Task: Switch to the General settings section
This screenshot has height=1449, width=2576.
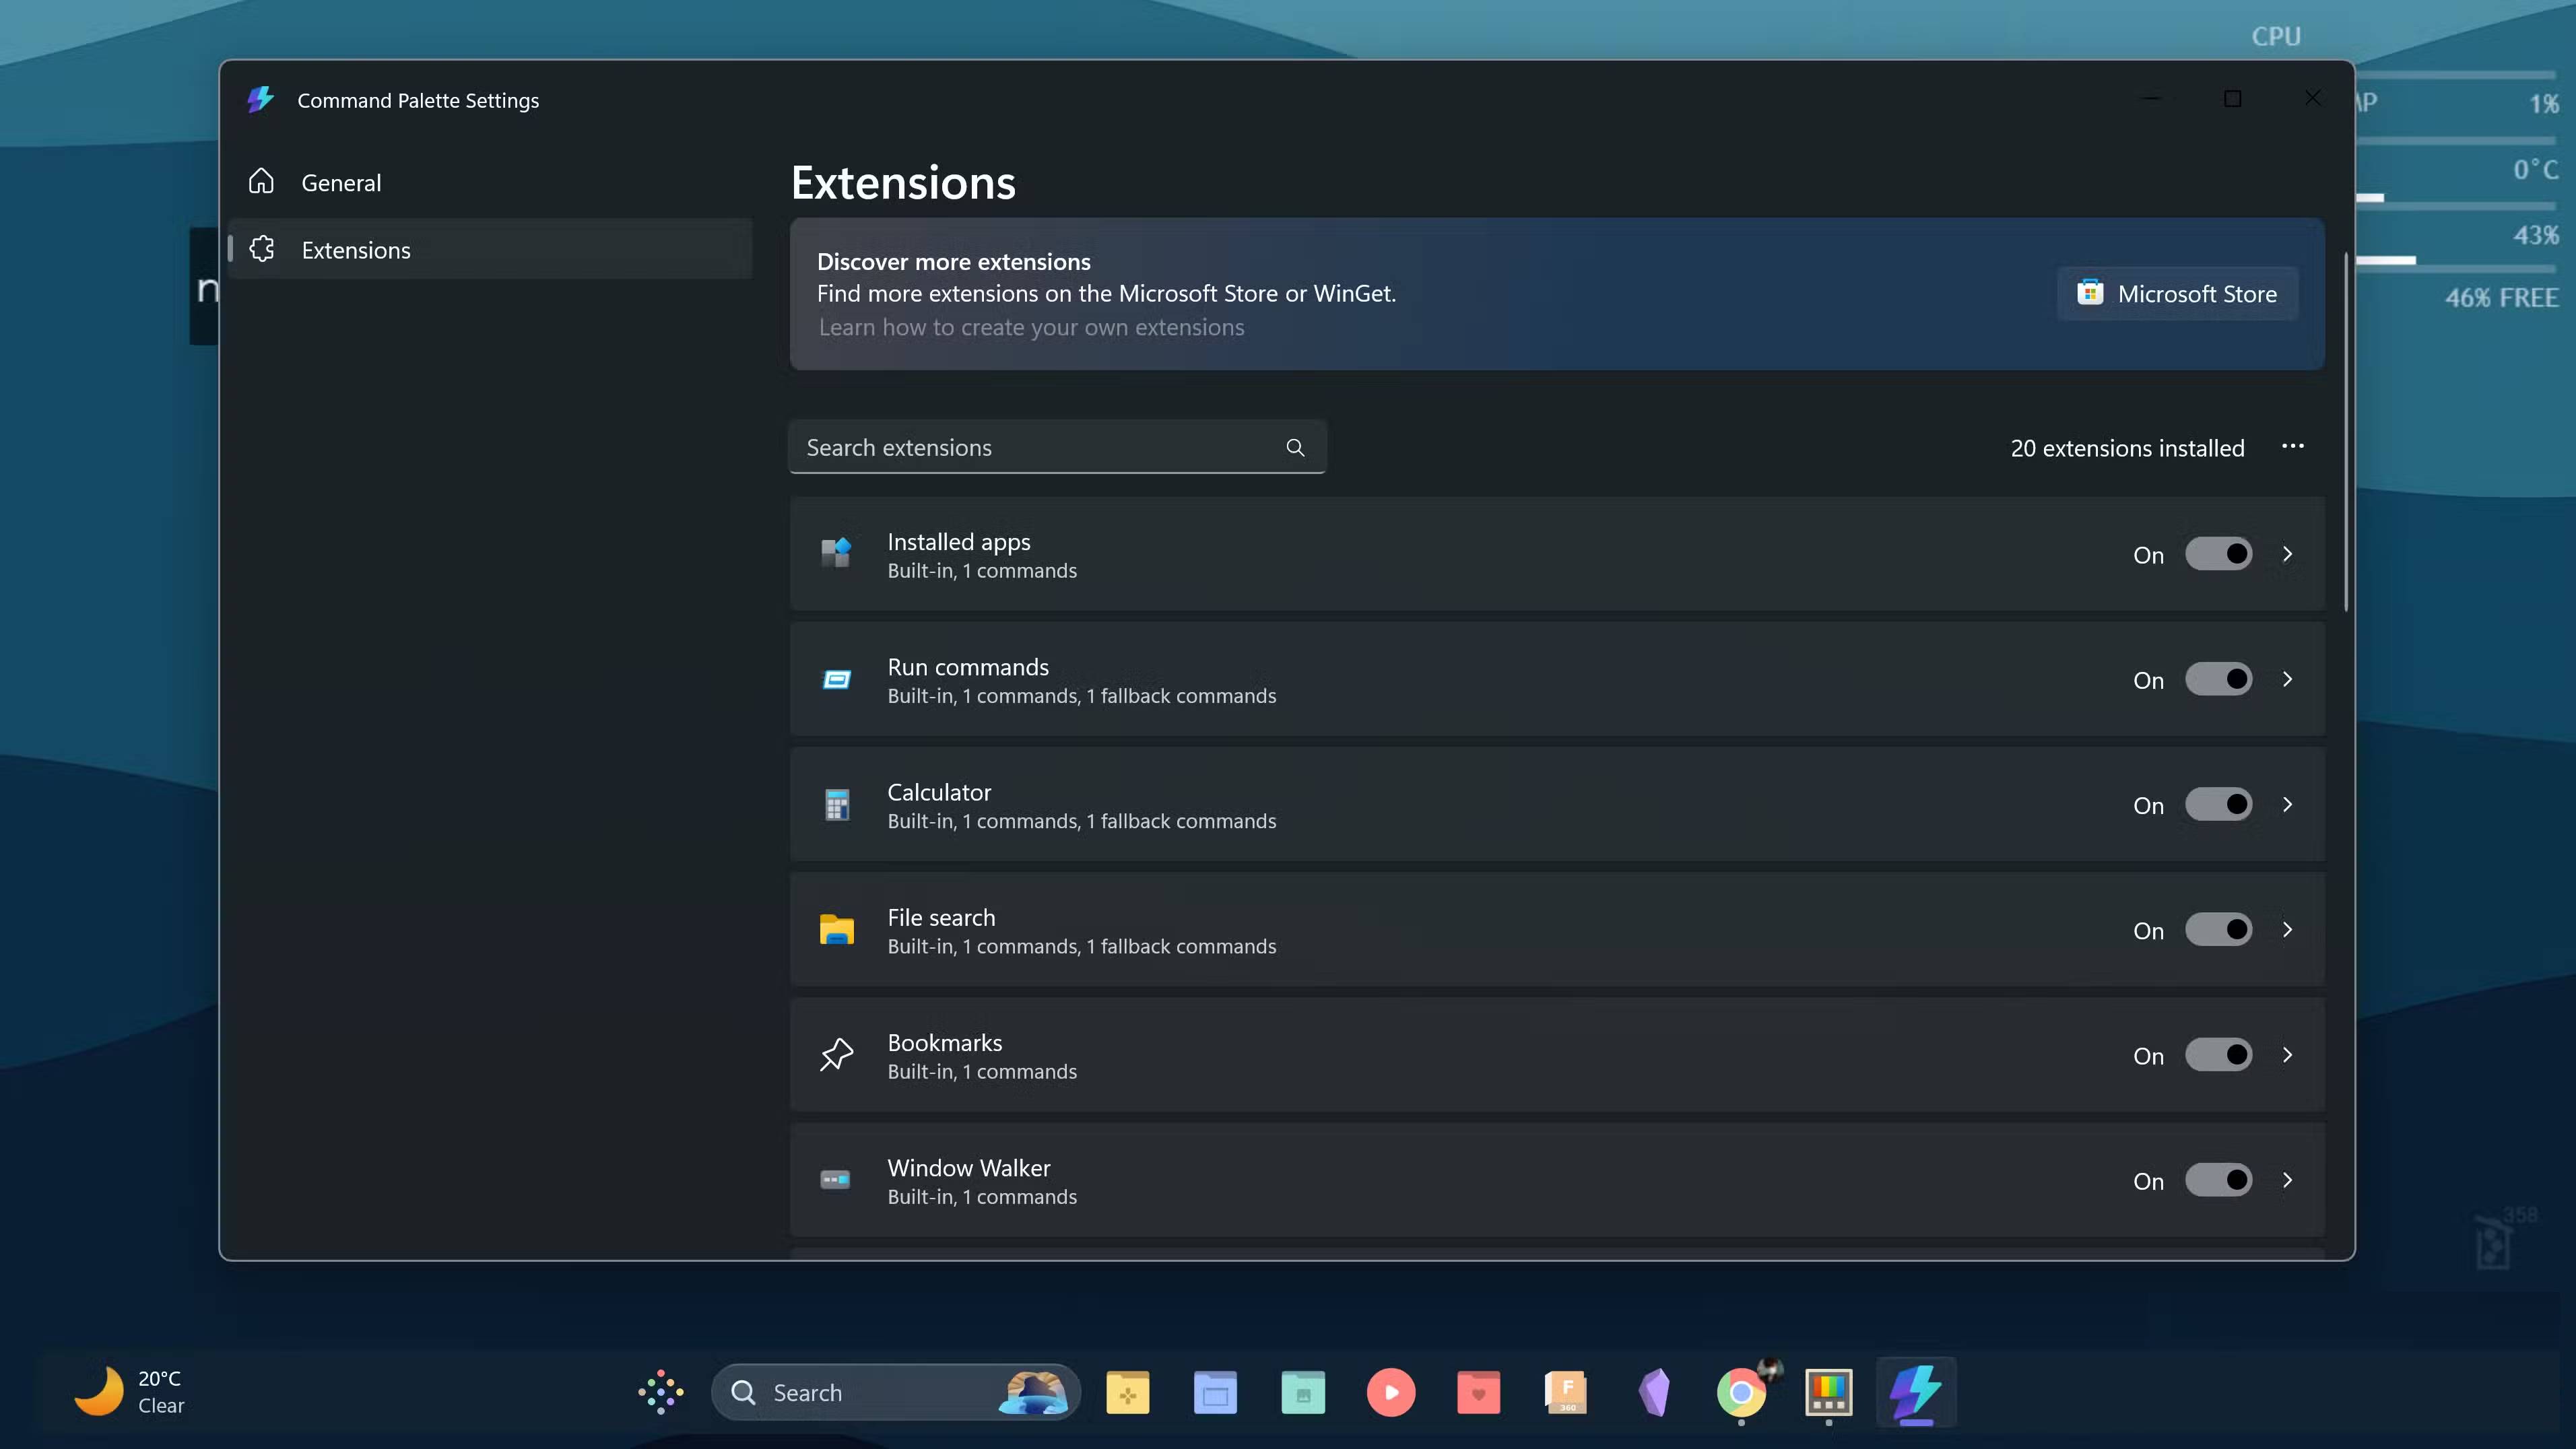Action: point(341,182)
